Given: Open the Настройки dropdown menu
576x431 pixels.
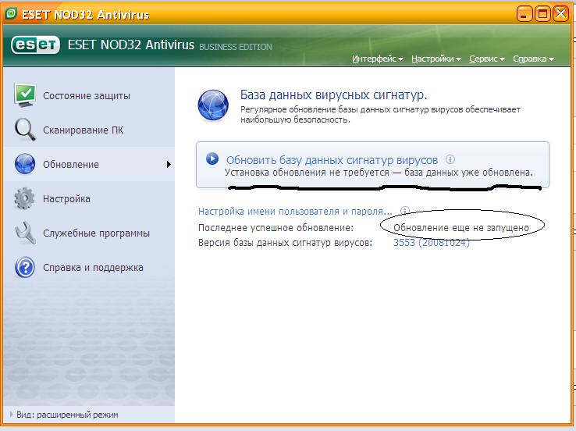Looking at the screenshot, I should coord(436,59).
